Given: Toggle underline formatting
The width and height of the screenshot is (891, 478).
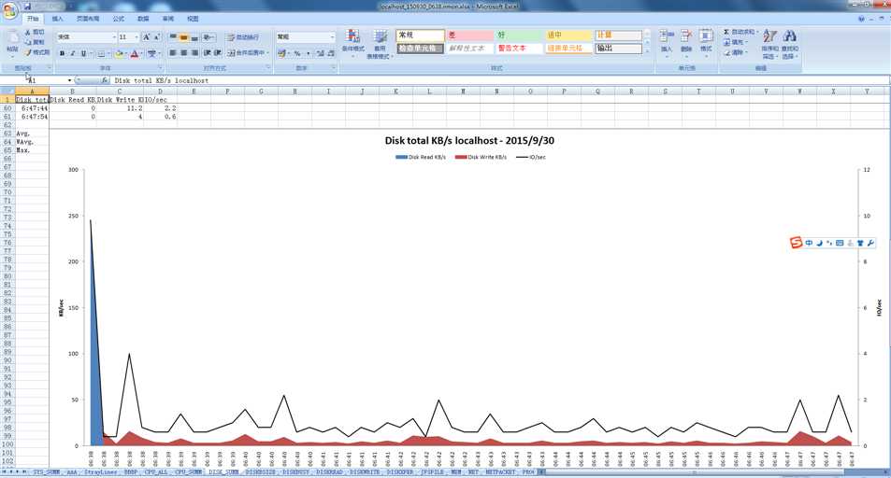Looking at the screenshot, I should (x=83, y=53).
